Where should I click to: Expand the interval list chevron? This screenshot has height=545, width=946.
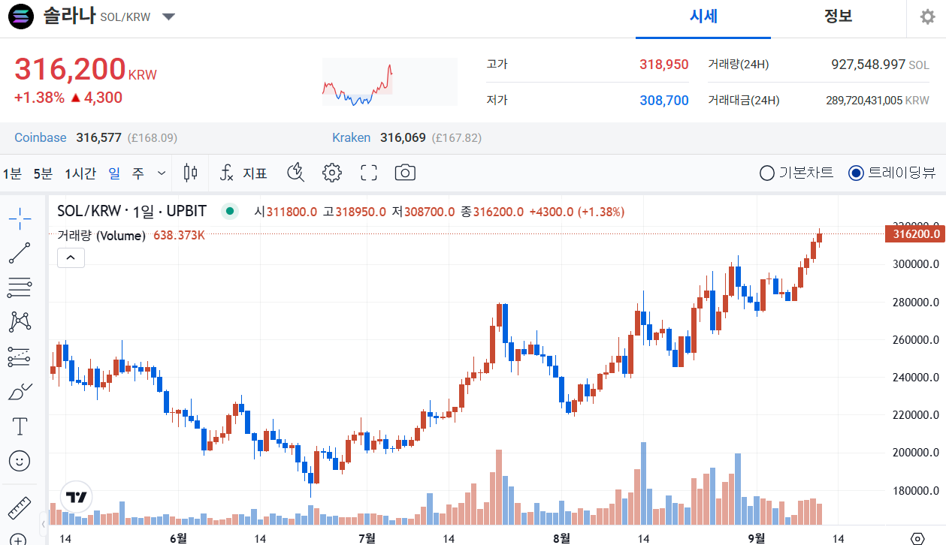coord(162,173)
